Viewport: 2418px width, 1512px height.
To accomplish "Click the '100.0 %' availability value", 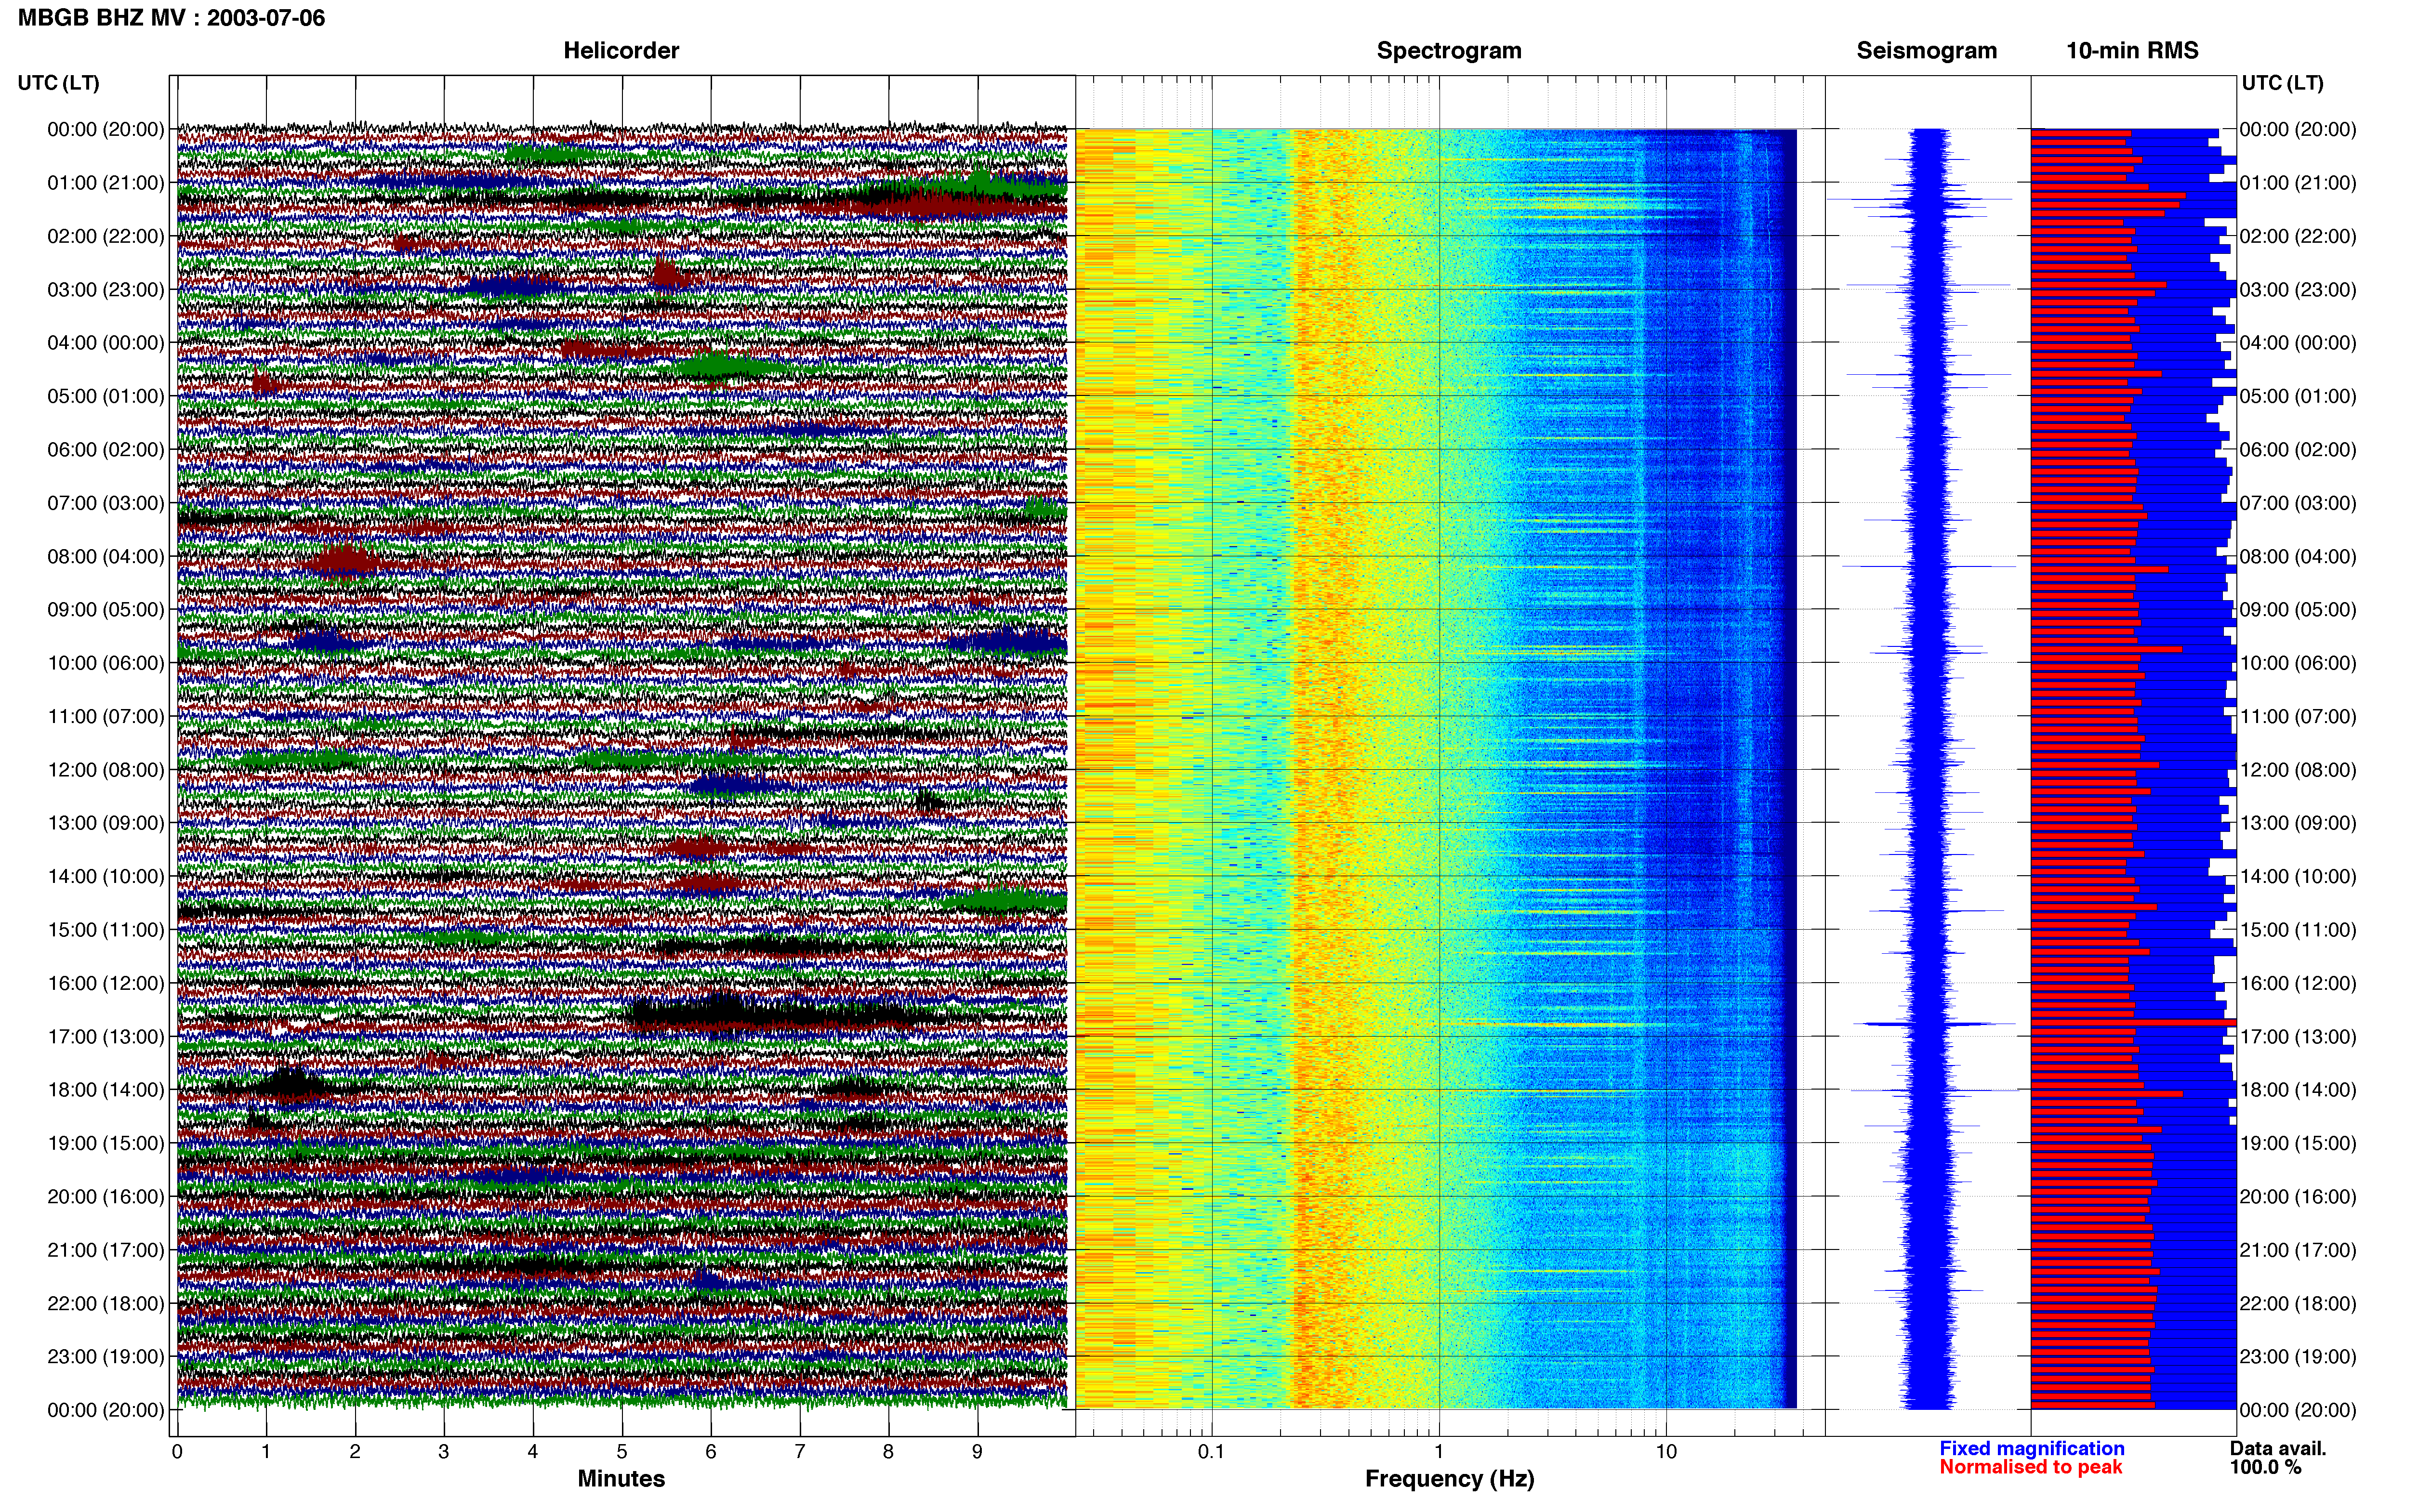I will click(x=2265, y=1467).
